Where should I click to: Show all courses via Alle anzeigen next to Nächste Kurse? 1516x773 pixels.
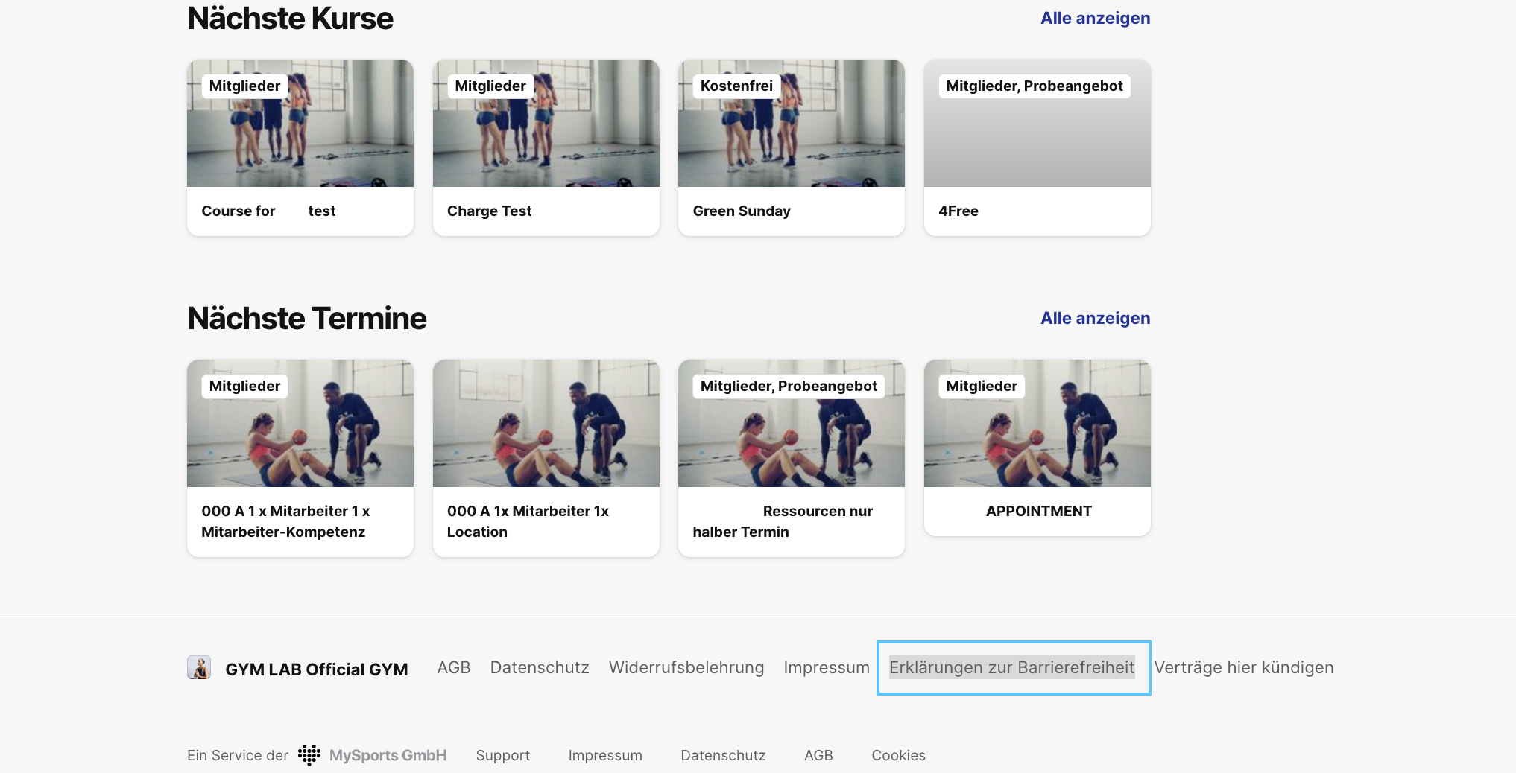click(1095, 18)
